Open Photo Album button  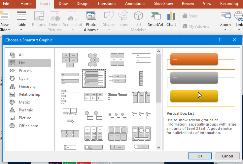click(91, 21)
